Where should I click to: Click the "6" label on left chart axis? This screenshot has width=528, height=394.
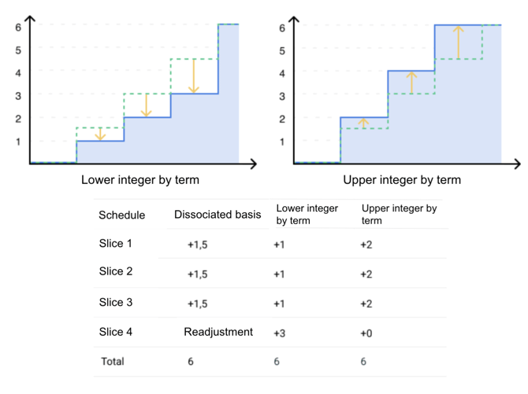click(x=17, y=28)
